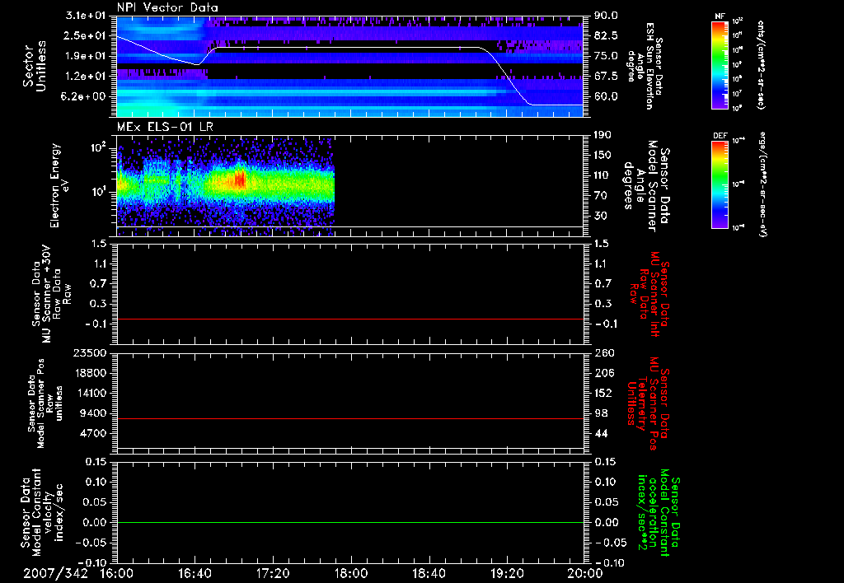This screenshot has height=583, width=844.
Task: Click the "NF" label above the color bar
Action: [720, 16]
